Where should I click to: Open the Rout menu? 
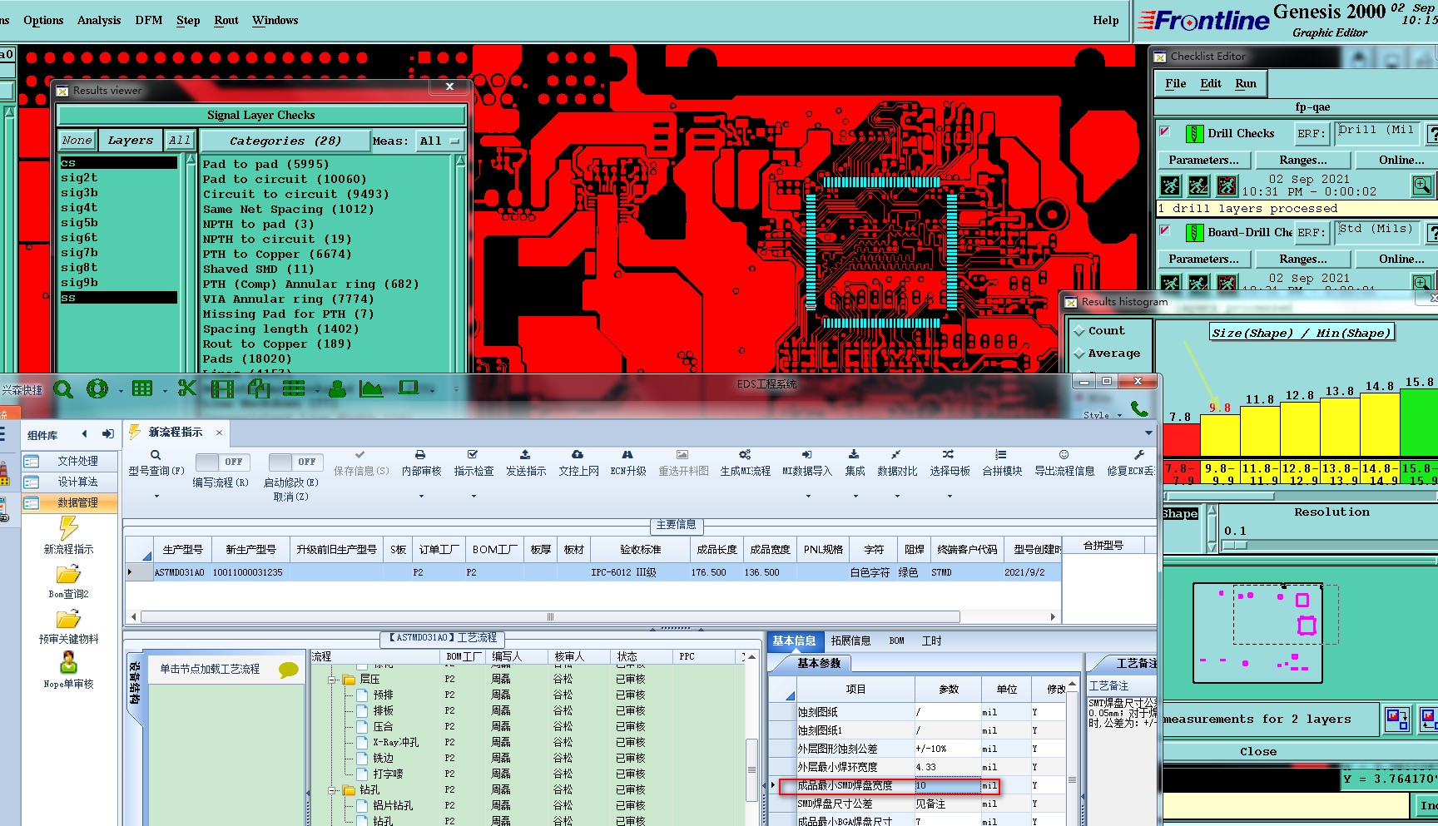click(226, 20)
